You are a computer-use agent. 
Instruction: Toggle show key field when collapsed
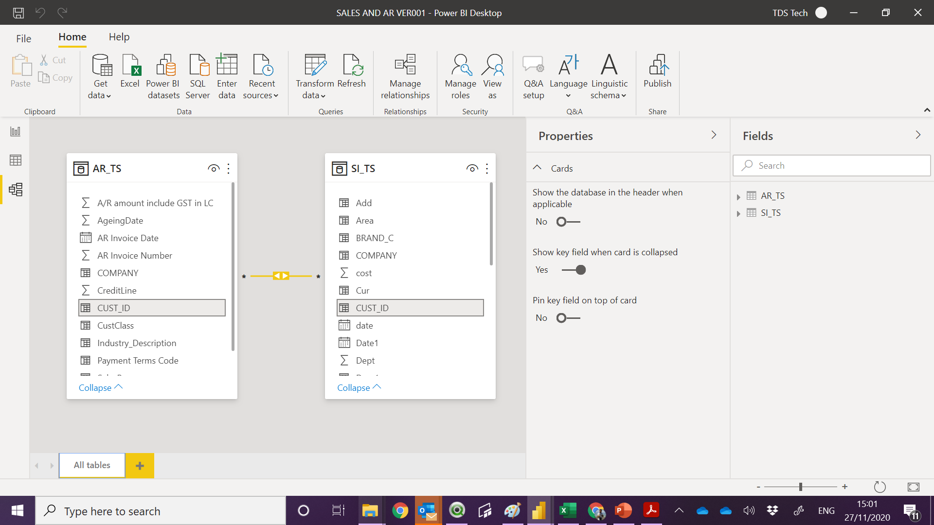(x=574, y=270)
